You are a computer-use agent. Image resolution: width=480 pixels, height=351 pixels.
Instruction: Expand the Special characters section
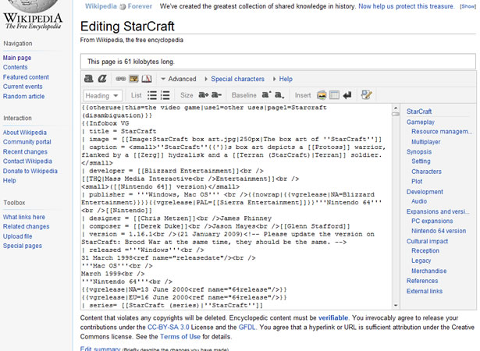tap(235, 79)
